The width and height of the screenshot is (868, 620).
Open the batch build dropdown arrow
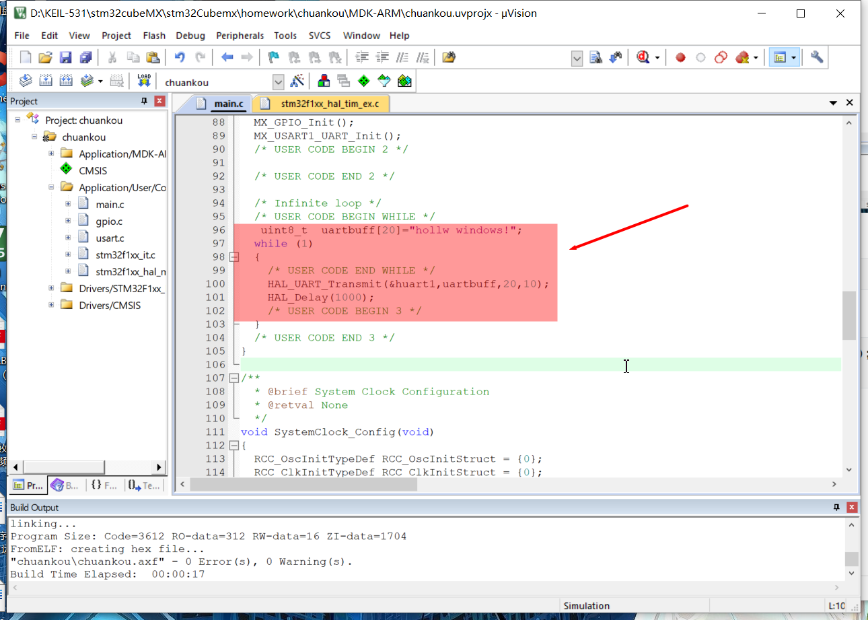100,81
